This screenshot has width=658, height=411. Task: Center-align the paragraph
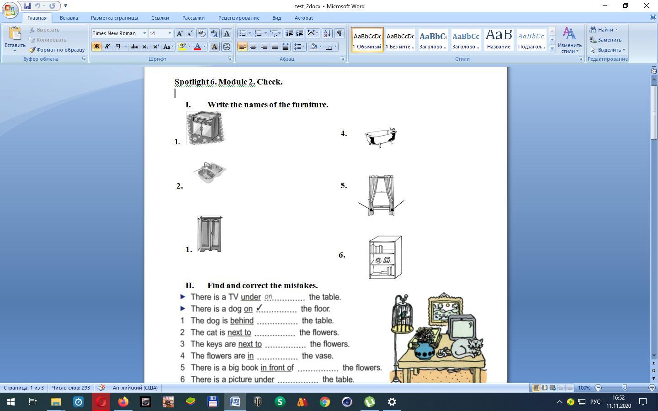253,47
